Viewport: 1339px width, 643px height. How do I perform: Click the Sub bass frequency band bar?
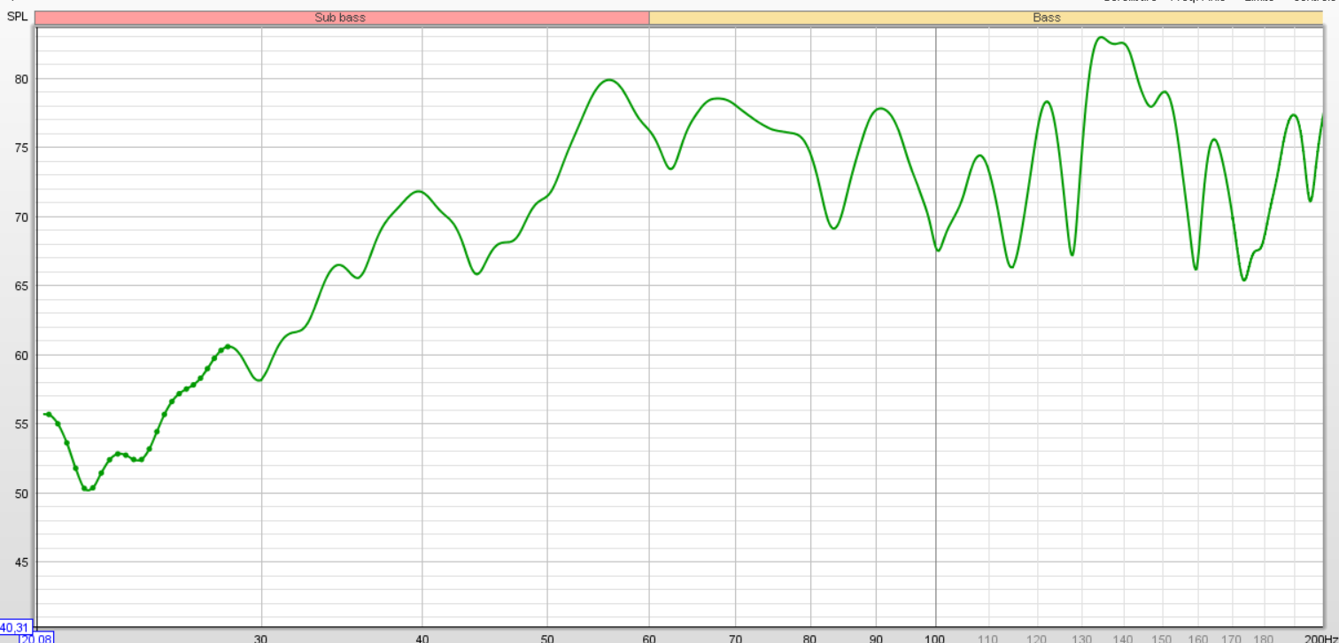pos(342,17)
